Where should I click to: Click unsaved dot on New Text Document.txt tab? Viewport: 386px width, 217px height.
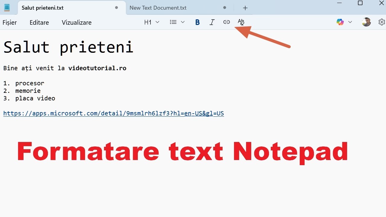coord(224,8)
